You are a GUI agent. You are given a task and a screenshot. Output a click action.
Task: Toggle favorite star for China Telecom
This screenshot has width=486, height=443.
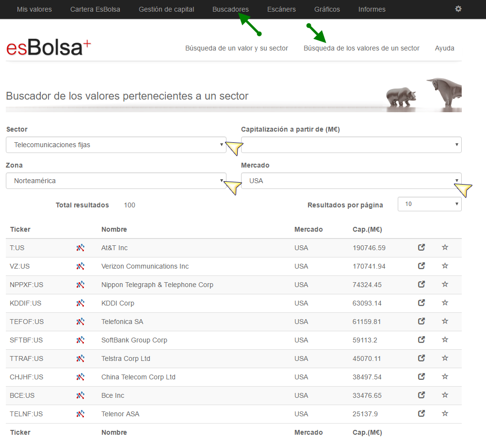click(445, 376)
